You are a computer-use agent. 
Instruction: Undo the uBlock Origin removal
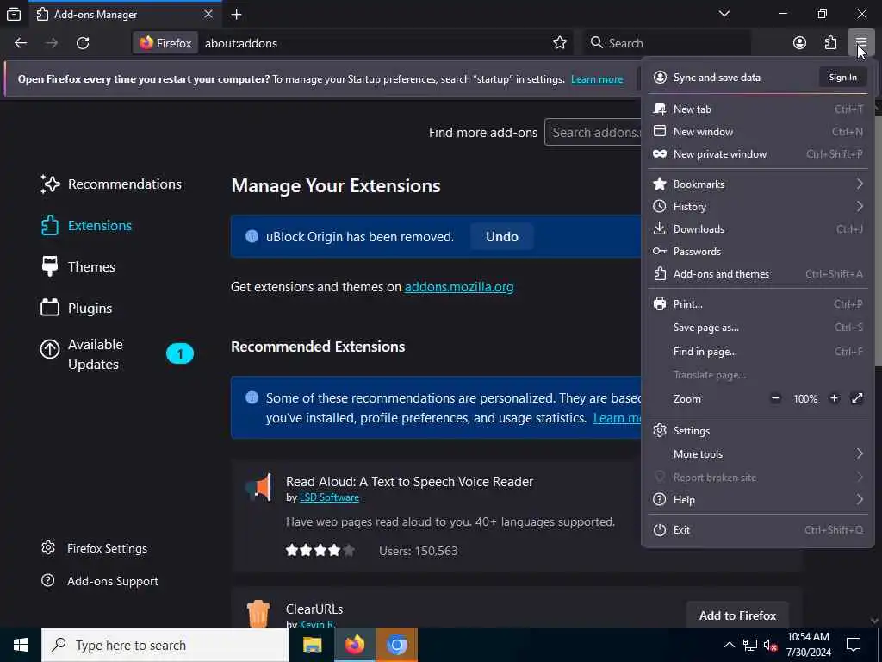point(502,237)
